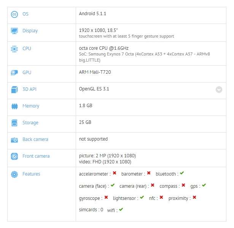
Task: Expand the OpenGL ES 3.1 dropdown arrow
Action: pos(219,90)
